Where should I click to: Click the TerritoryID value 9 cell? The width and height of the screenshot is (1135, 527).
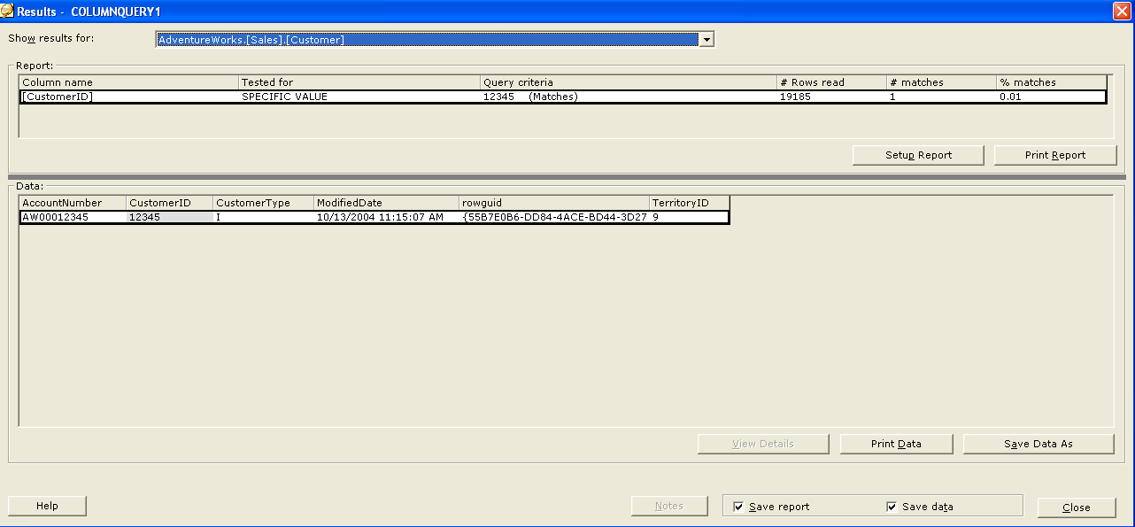(x=690, y=217)
